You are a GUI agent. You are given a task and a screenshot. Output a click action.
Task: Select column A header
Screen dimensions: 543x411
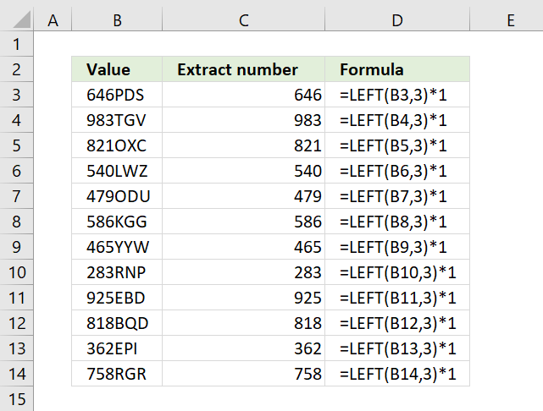point(53,20)
